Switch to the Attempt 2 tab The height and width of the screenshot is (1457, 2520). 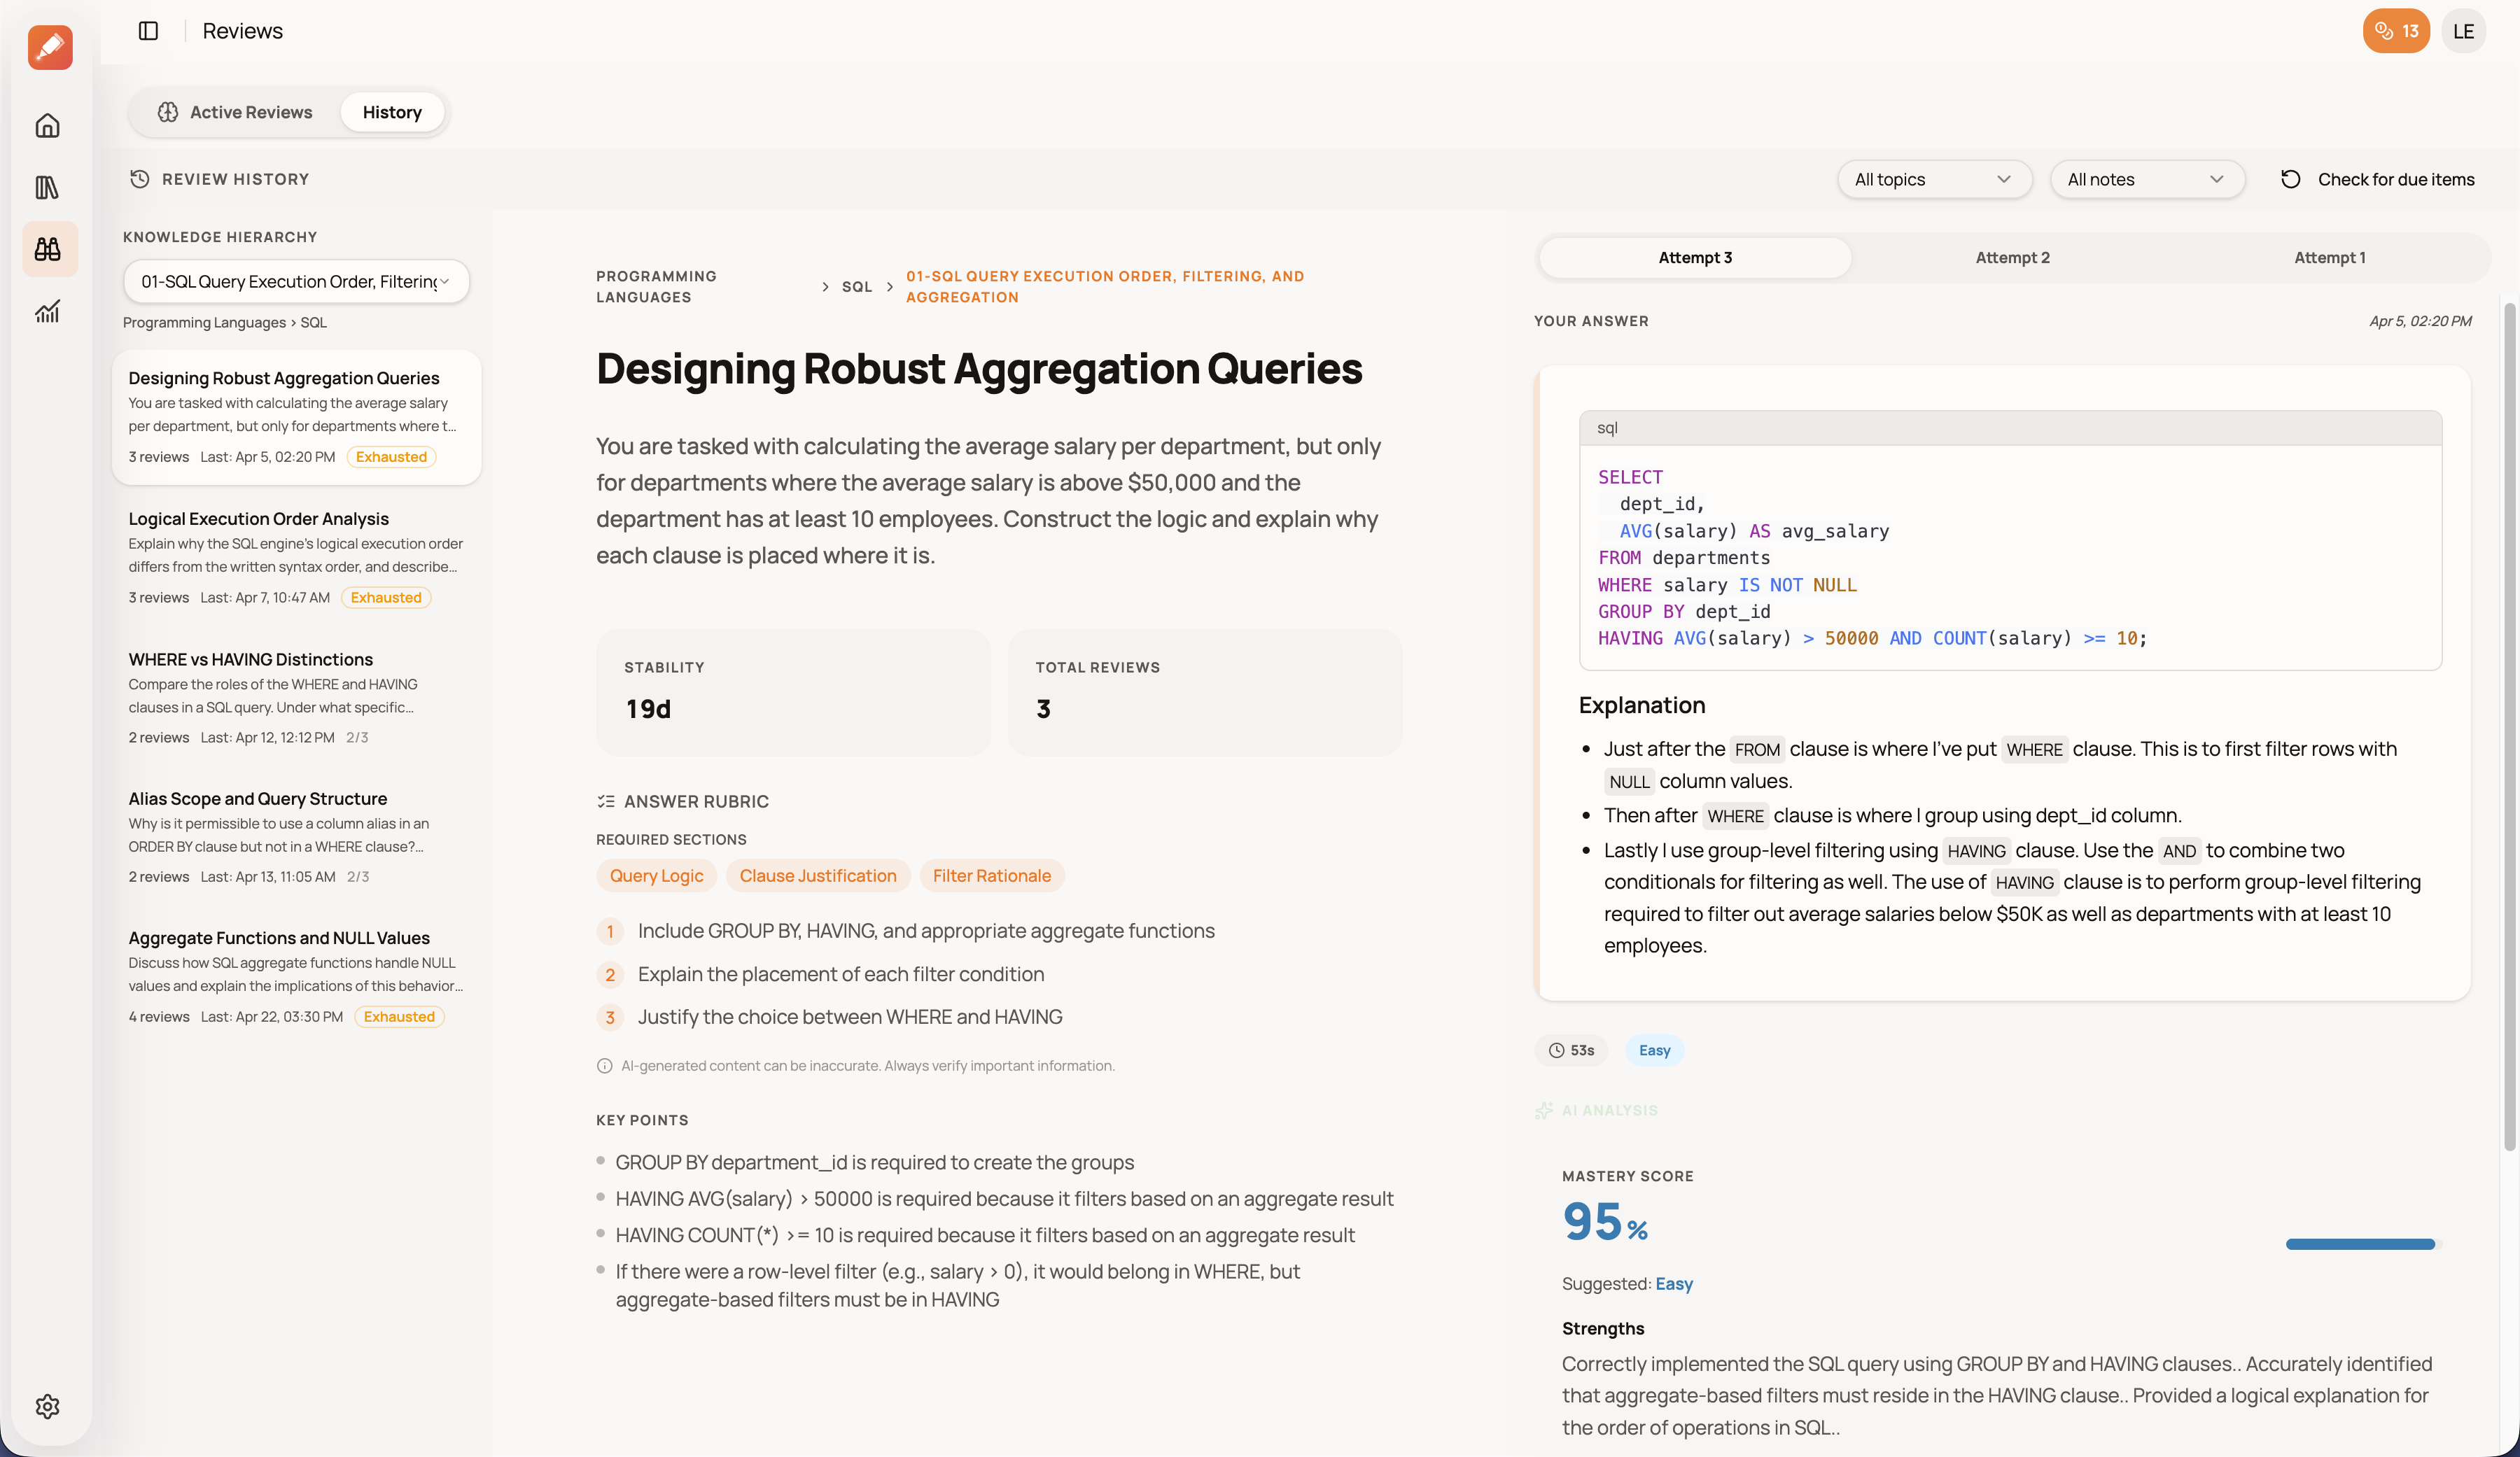click(2012, 258)
